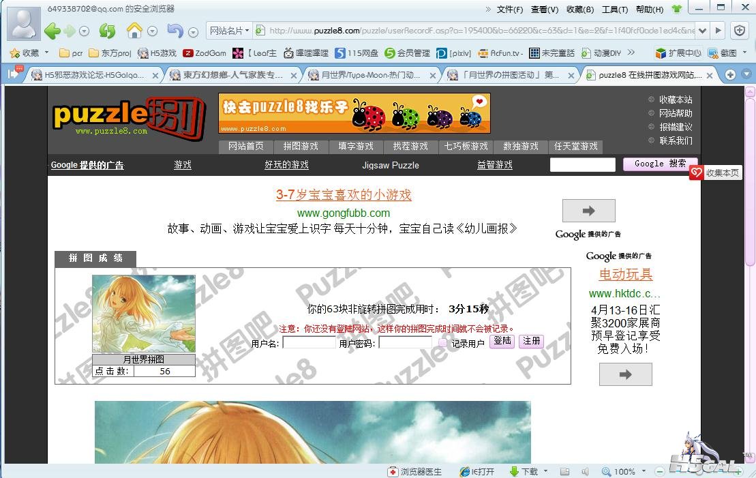The image size is (756, 478).
Task: Open the 收藏(B) menu
Action: tap(580, 9)
